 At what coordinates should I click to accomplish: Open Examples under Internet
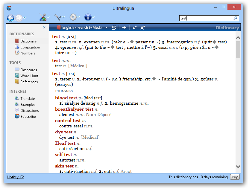click(x=28, y=105)
